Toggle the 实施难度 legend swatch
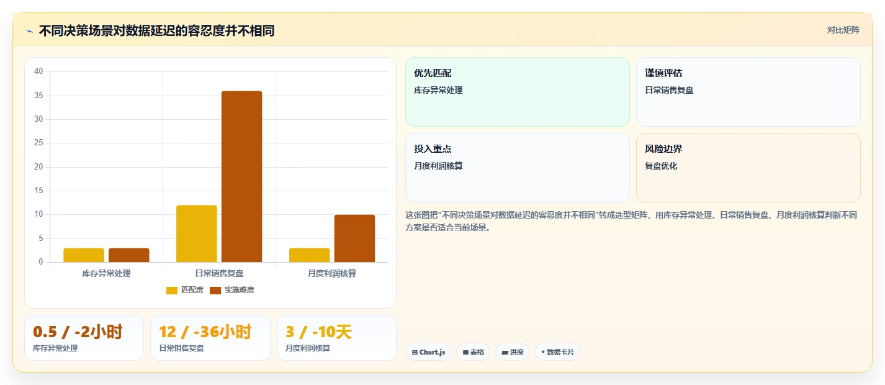Screen dimensions: 885x385 coord(215,290)
